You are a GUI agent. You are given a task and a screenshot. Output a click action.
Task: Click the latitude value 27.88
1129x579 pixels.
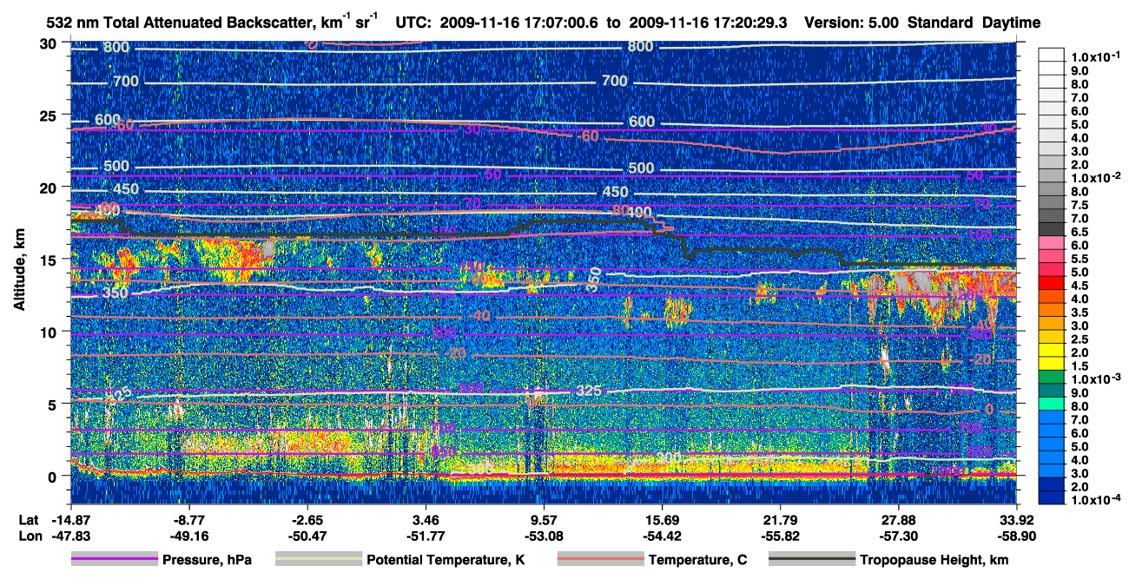[898, 519]
